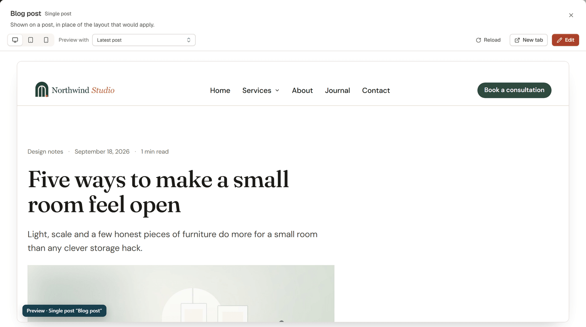Click the featured post image

(181, 293)
